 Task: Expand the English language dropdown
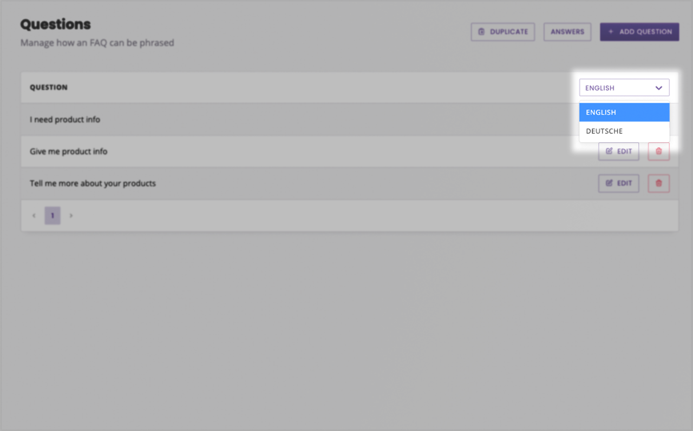[x=624, y=88]
